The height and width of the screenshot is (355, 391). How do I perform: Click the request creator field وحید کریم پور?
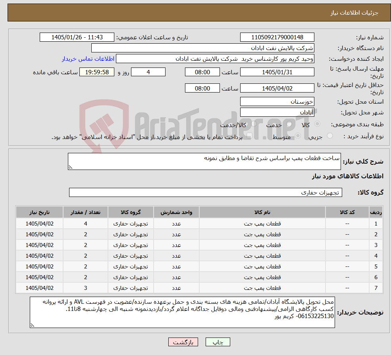coord(215,59)
